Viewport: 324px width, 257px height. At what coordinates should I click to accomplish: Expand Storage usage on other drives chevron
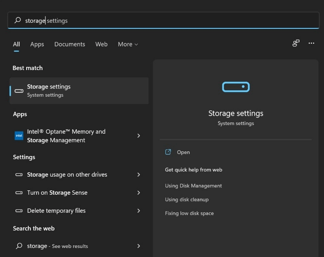point(139,174)
